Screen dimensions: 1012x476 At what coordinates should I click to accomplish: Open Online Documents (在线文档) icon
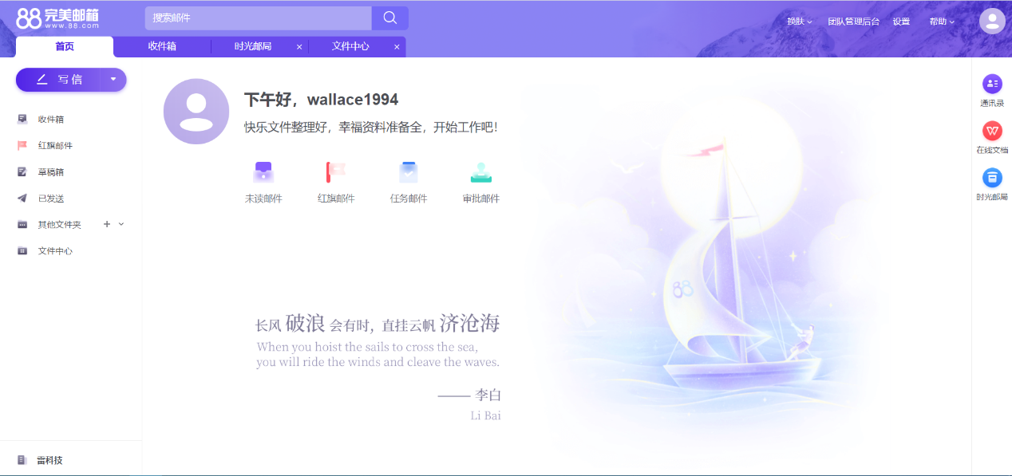992,131
